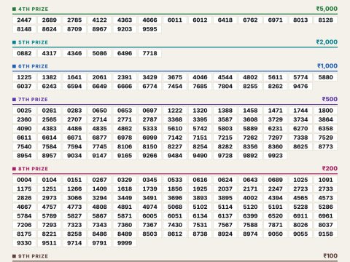Click the number cell 4046
The height and width of the screenshot is (262, 350).
(x=200, y=77)
